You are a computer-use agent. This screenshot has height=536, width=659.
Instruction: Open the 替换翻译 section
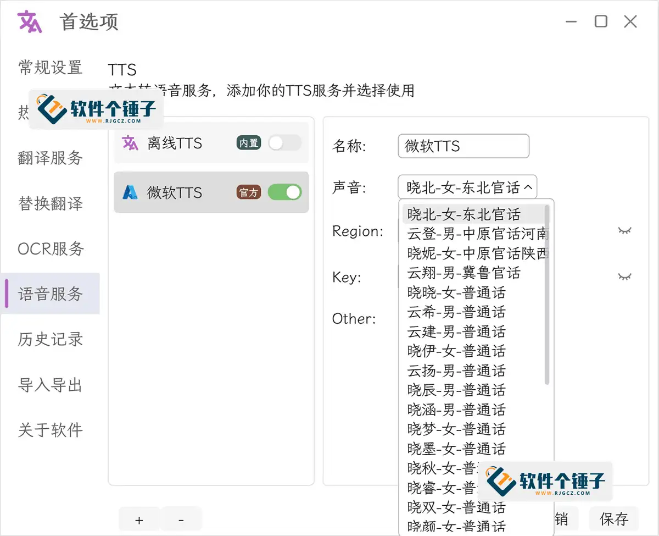(50, 204)
